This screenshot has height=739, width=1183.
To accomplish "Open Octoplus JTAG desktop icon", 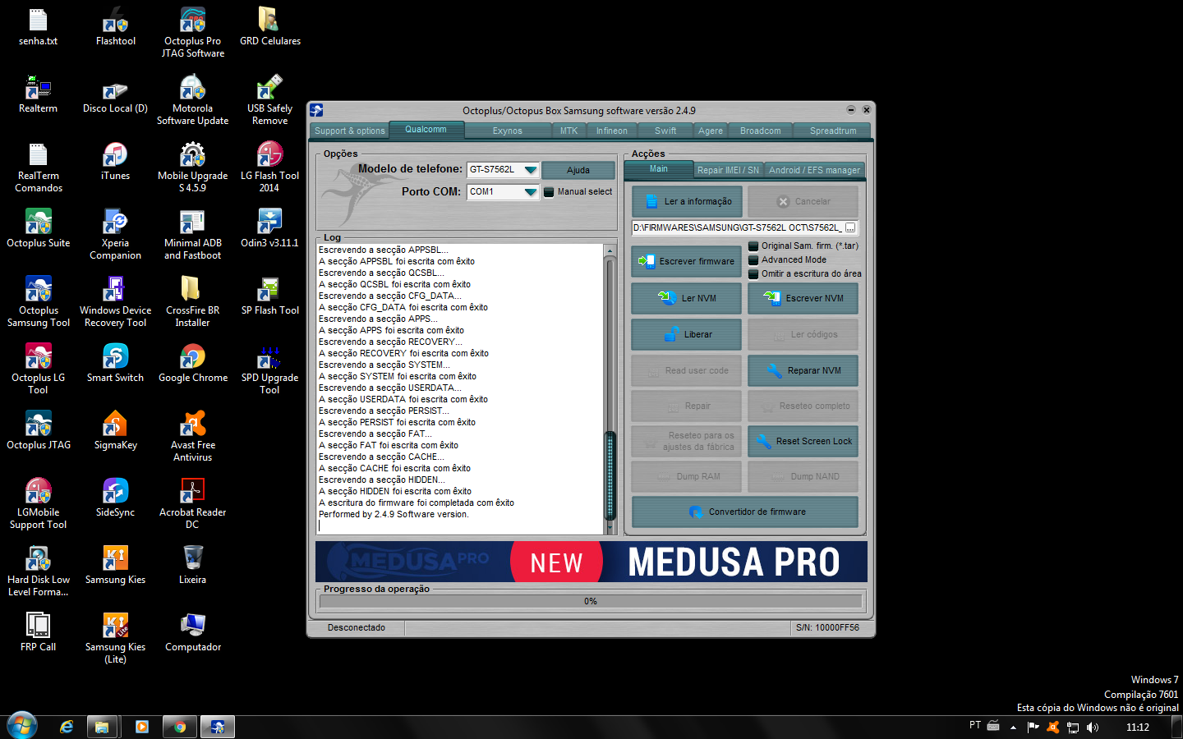I will (x=39, y=430).
